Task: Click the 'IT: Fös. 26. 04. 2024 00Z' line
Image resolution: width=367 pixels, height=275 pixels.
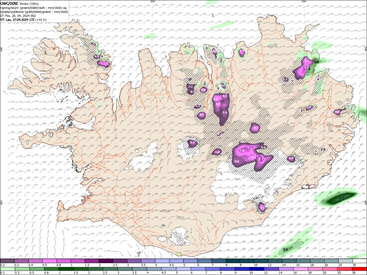Action: pyautogui.click(x=17, y=16)
